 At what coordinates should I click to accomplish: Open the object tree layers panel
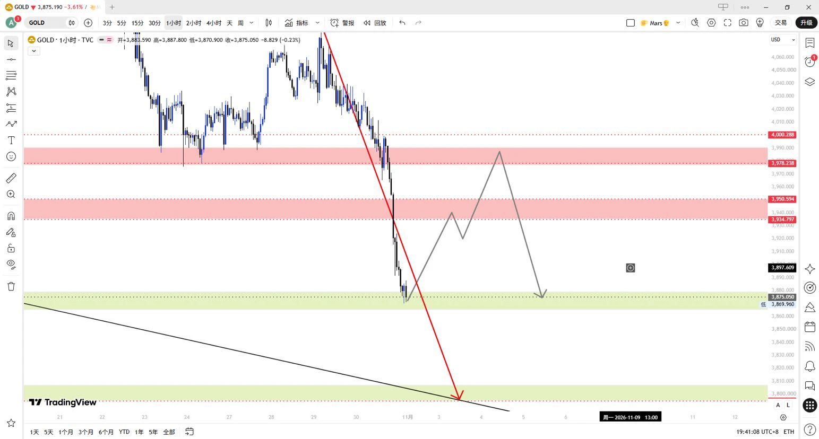tap(809, 82)
